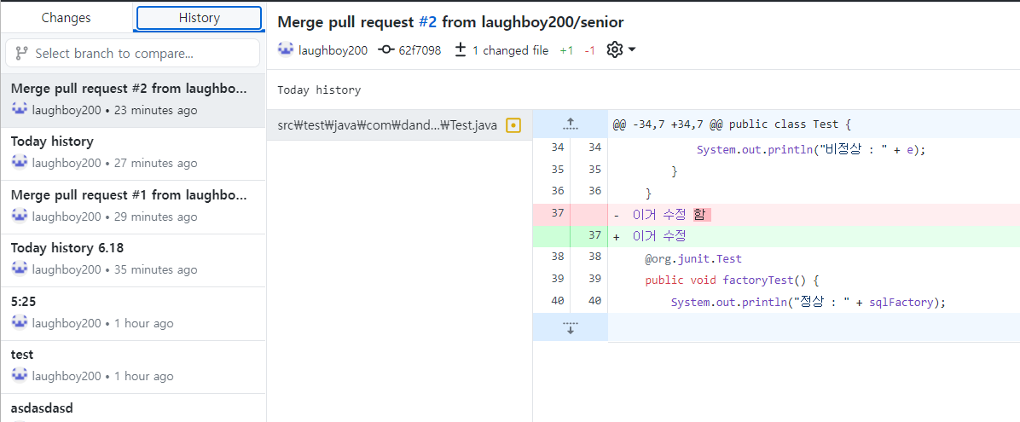The height and width of the screenshot is (422, 1020).
Task: Click the 1 changed file label
Action: 510,50
